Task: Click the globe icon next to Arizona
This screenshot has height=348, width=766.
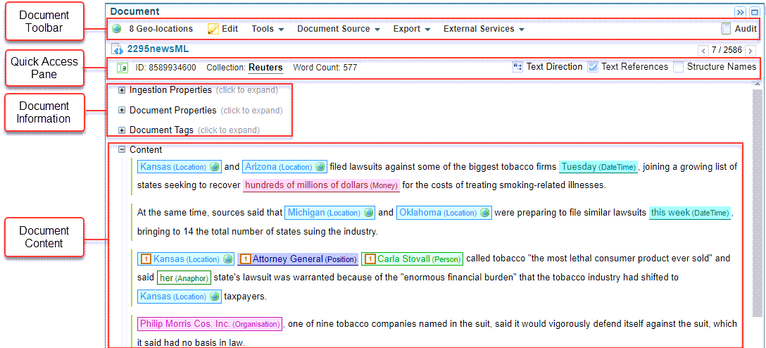Action: pos(320,167)
